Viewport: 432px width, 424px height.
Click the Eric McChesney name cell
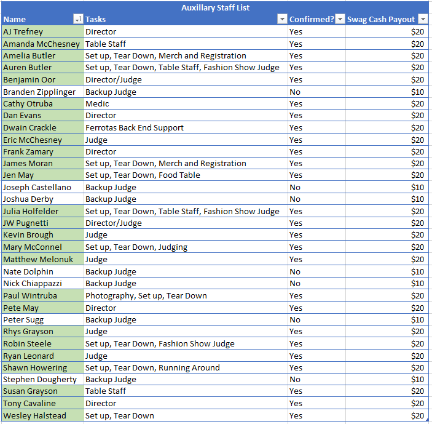tap(42, 140)
